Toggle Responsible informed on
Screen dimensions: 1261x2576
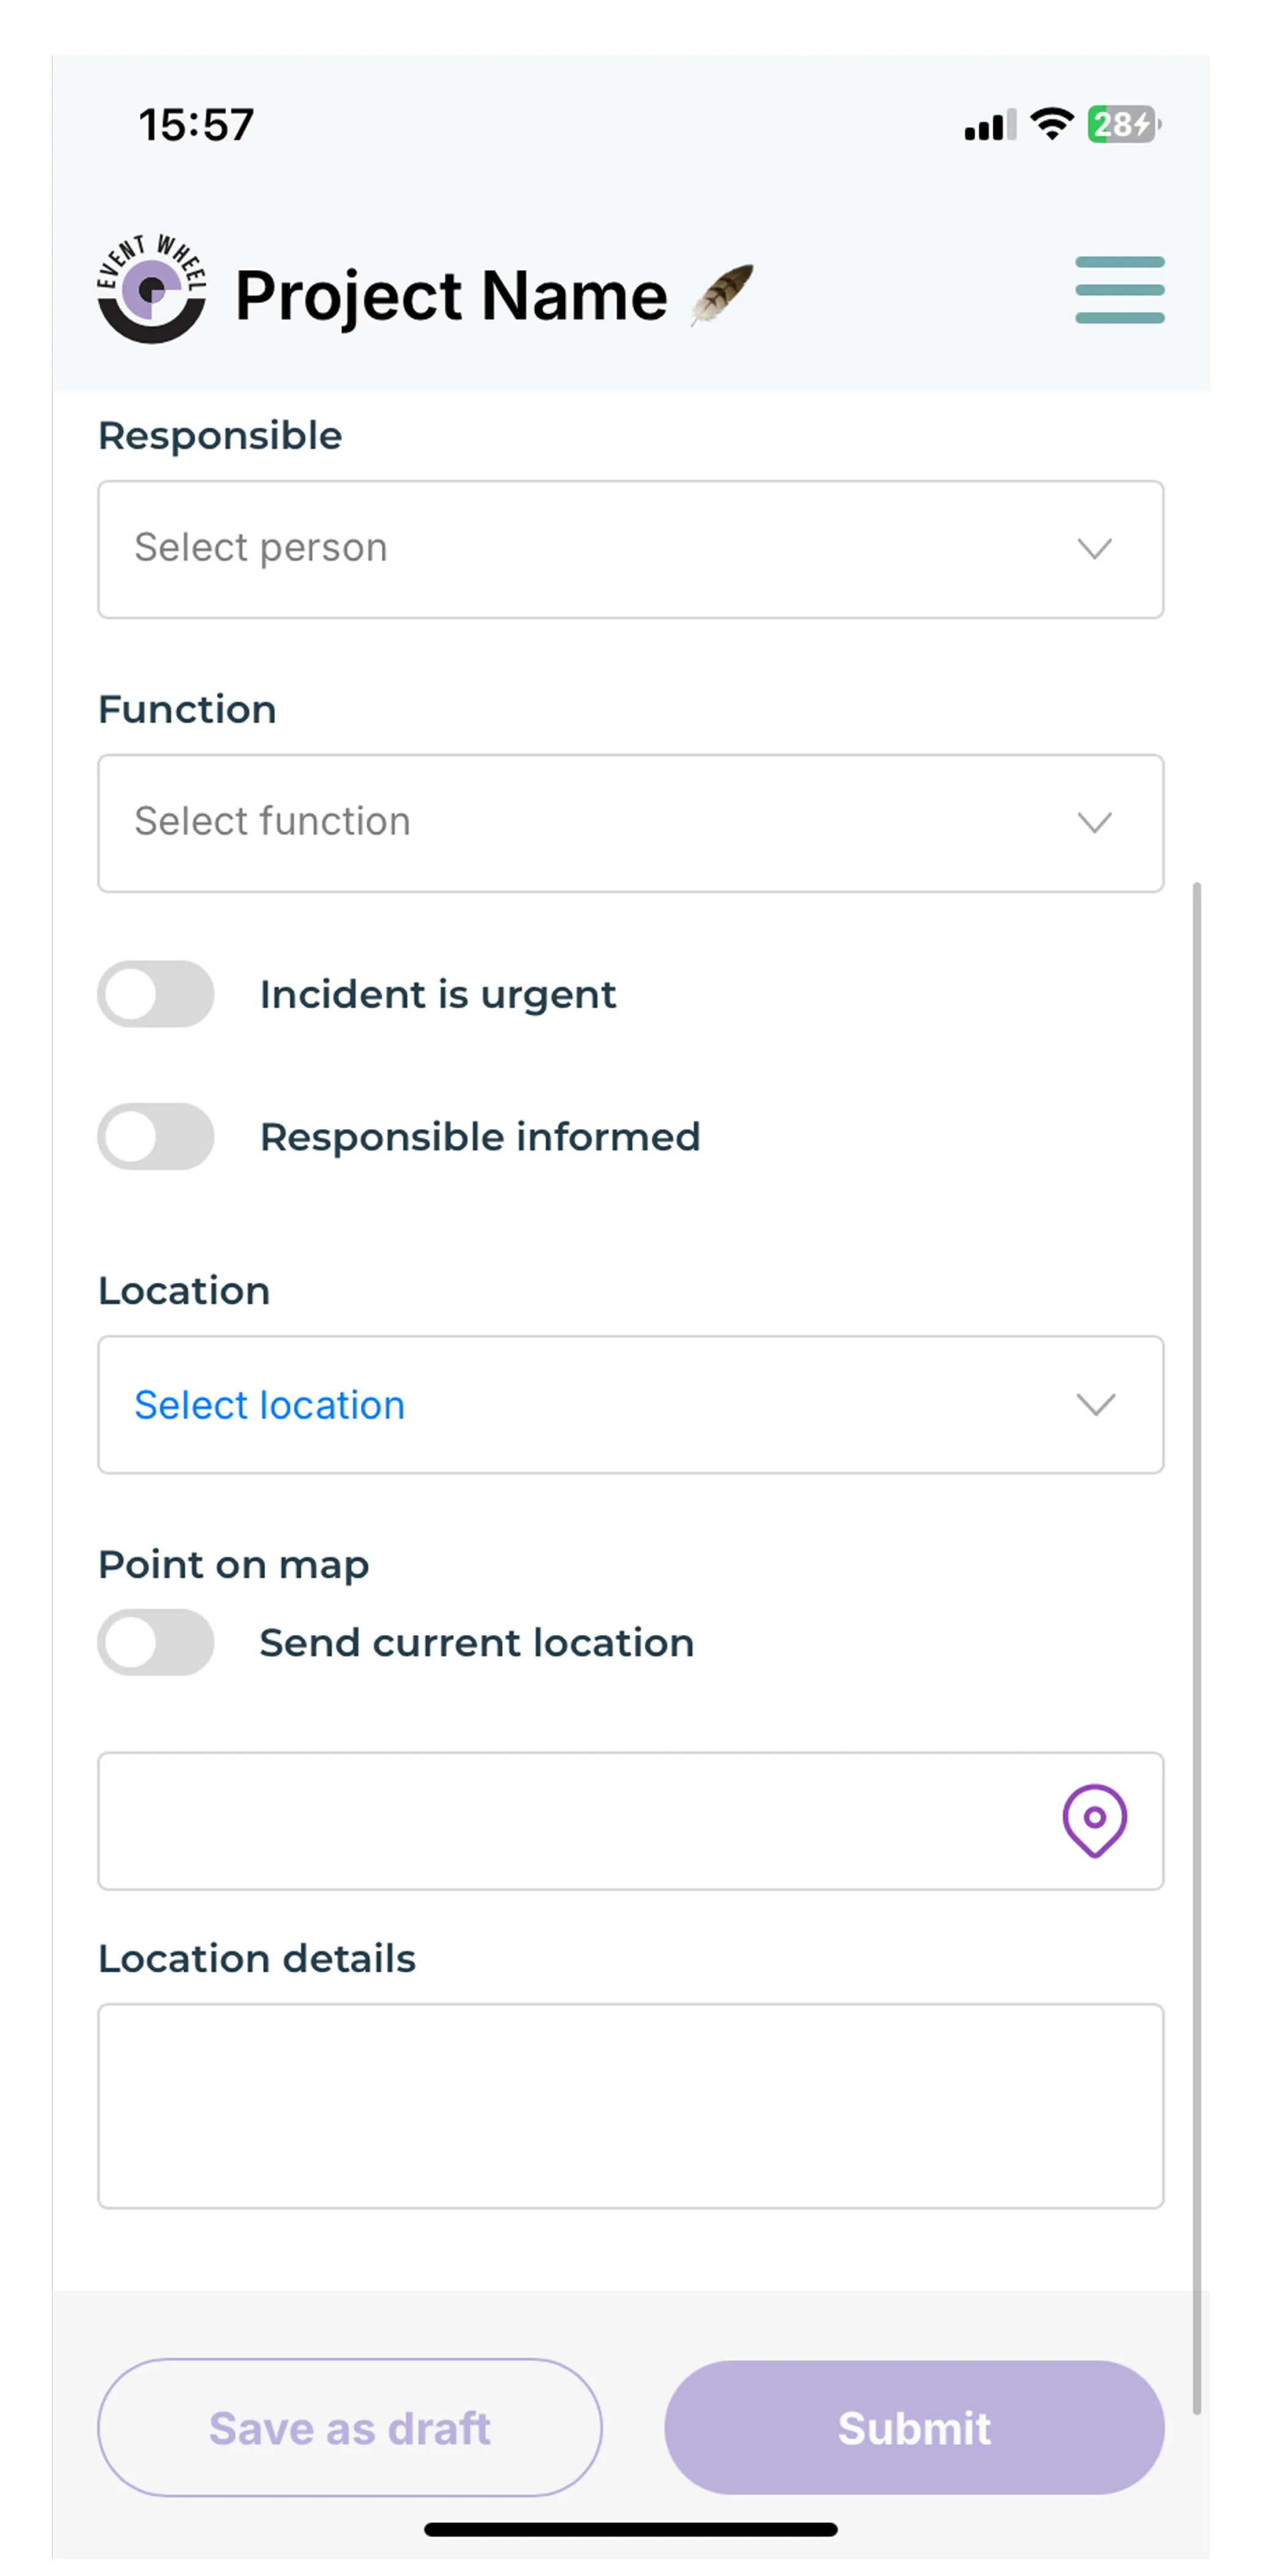pos(156,1136)
